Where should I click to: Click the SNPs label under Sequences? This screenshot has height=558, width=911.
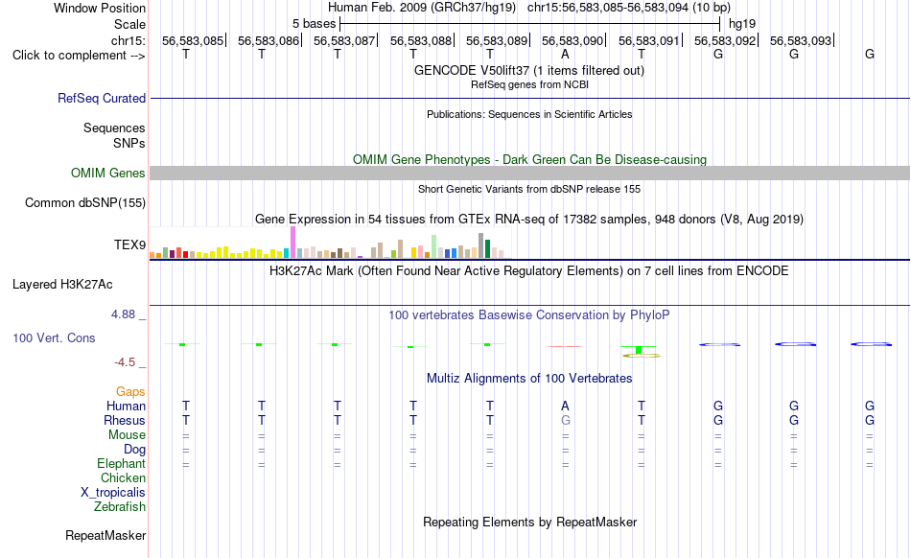pos(129,143)
